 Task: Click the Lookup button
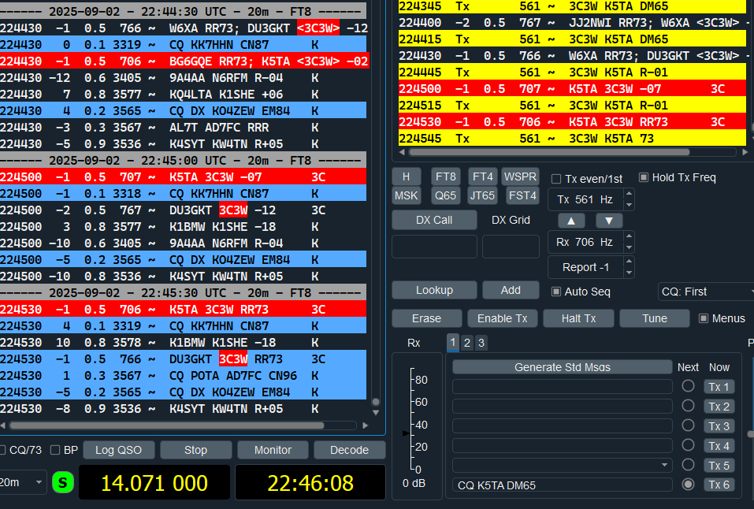coord(434,290)
